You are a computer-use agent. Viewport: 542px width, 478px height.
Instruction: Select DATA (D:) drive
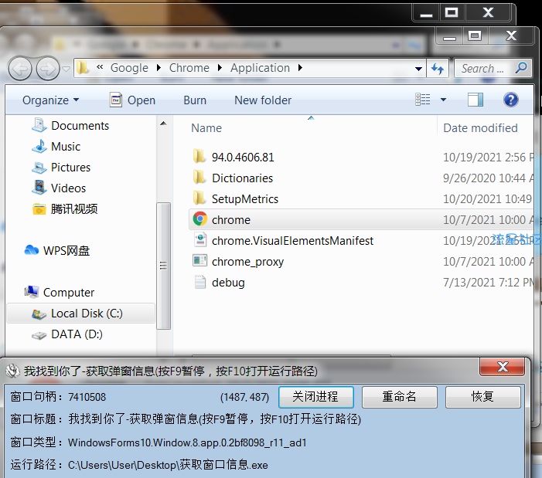click(67, 334)
